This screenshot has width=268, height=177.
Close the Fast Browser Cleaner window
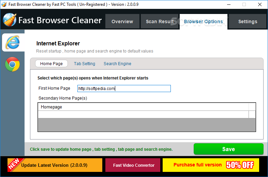coord(260,4)
